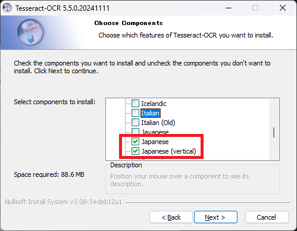The width and height of the screenshot is (297, 231).
Task: Select the Italian tree item label
Action: [151, 113]
